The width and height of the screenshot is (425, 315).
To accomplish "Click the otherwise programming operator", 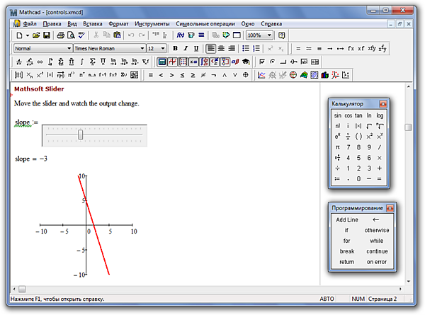I will point(377,230).
